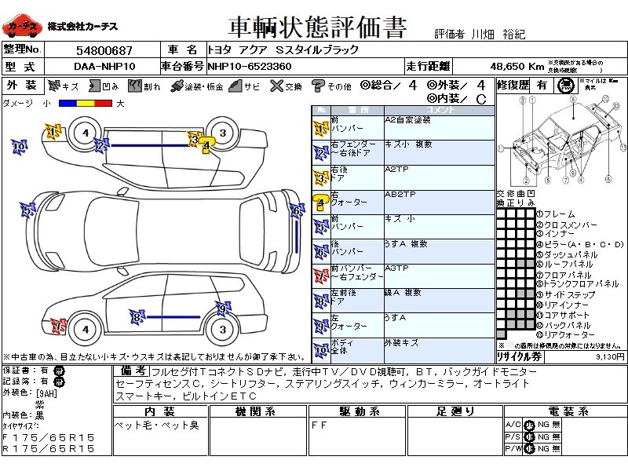Click the model code DAA-NHP10
Screen dimensions: 628x471
(105, 67)
